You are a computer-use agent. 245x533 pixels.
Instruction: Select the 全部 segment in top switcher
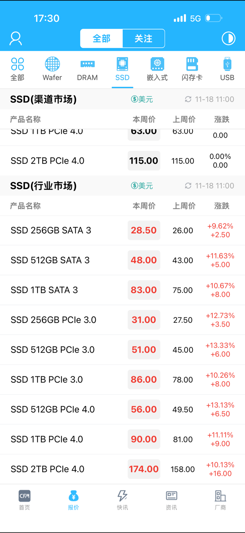coord(101,39)
